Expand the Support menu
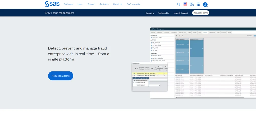 pyautogui.click(x=91, y=4)
